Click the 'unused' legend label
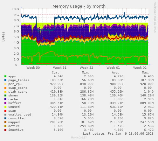Viewport: 158px width, 141px height. point(14,107)
